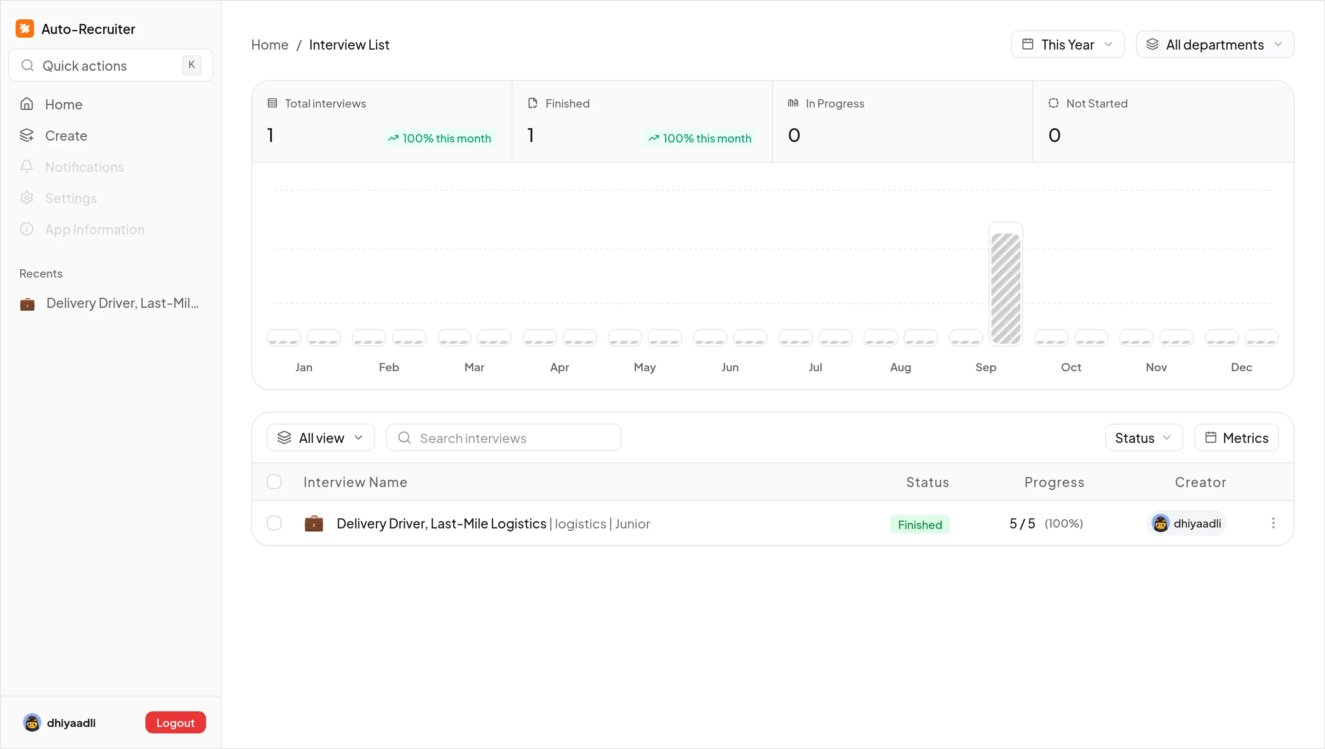Open the recent Delivery Driver, Last-Mil… item
Image resolution: width=1325 pixels, height=749 pixels.
click(x=111, y=304)
